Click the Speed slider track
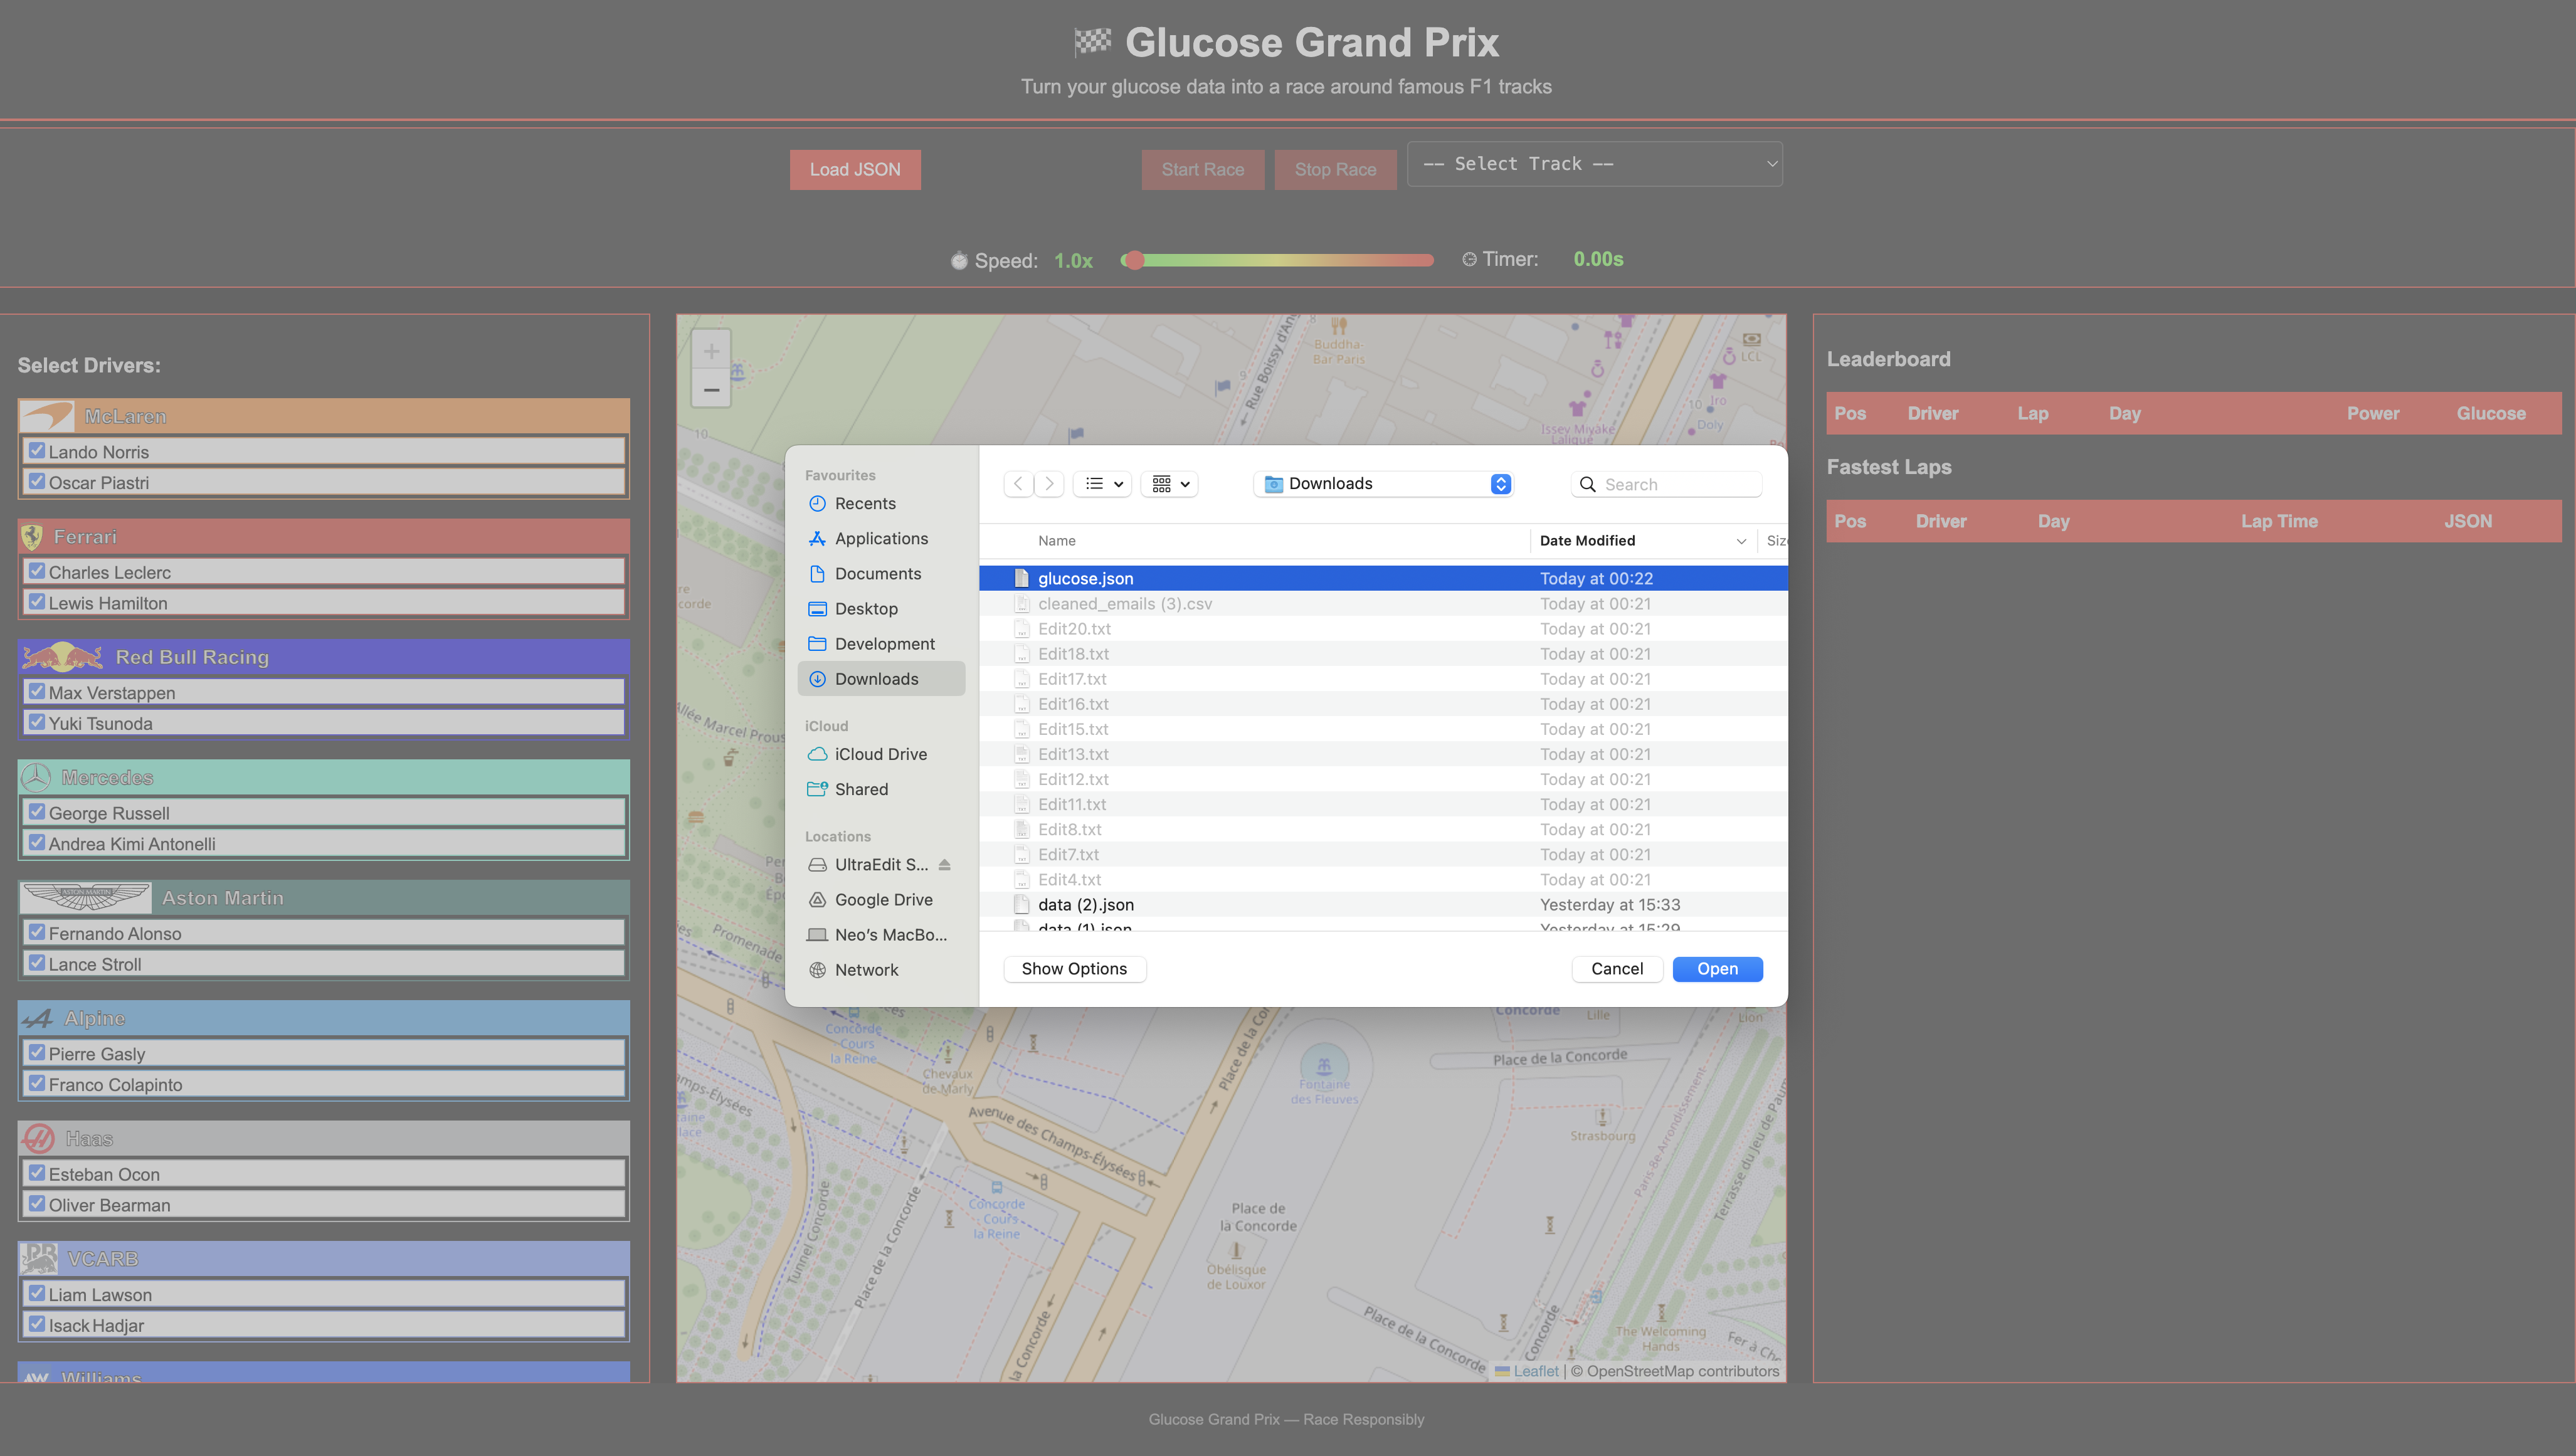Viewport: 2576px width, 1456px height. [1280, 260]
